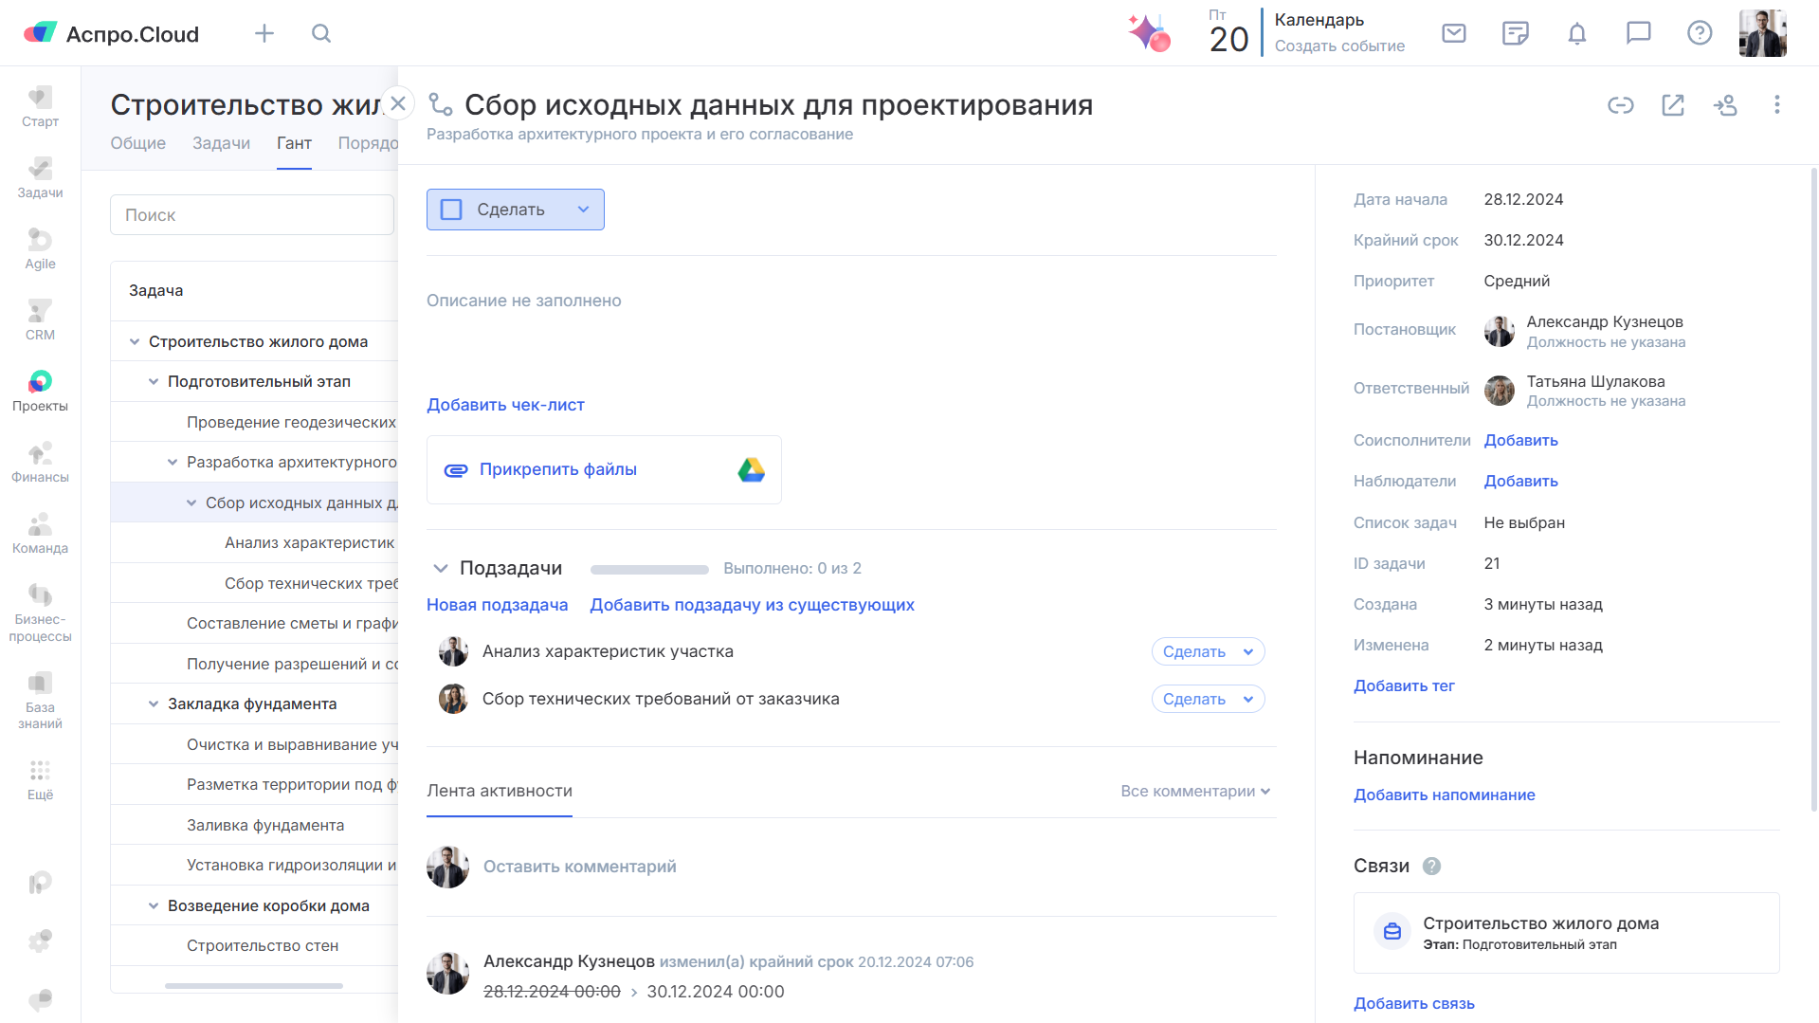Click Добавить чек-лист link
1819x1023 pixels.
click(x=505, y=405)
